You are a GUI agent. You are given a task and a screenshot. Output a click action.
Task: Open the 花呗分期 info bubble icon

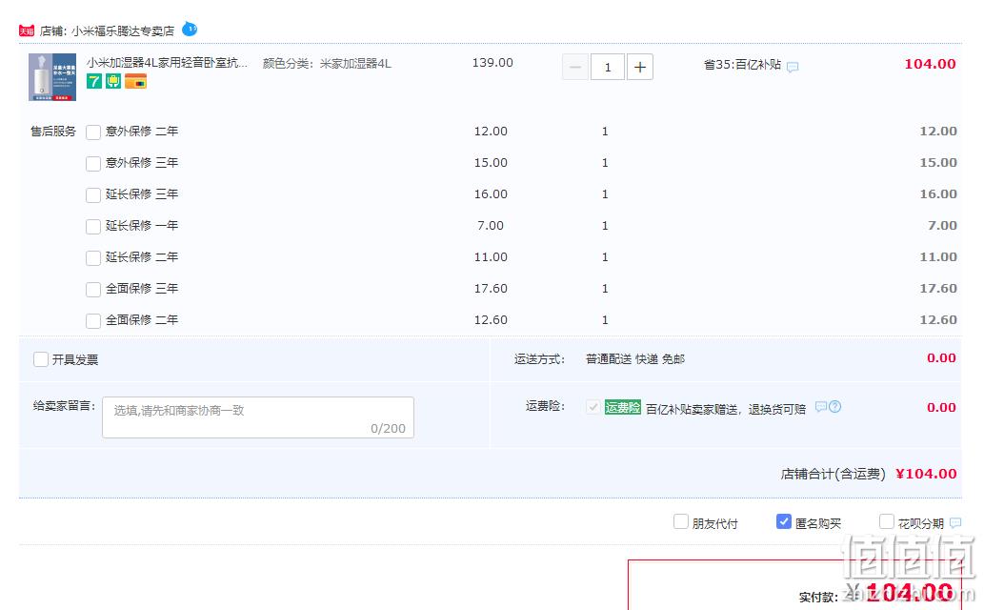[x=955, y=522]
